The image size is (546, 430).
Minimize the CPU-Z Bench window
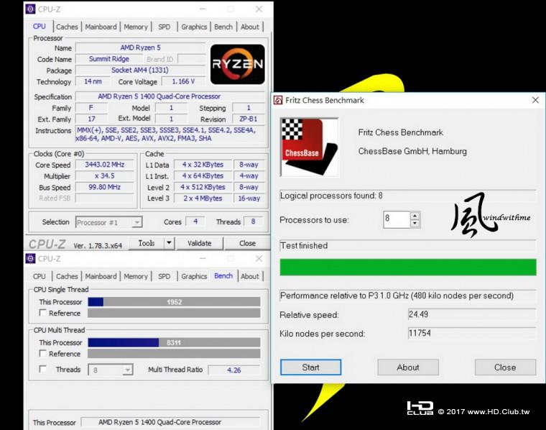coord(203,258)
